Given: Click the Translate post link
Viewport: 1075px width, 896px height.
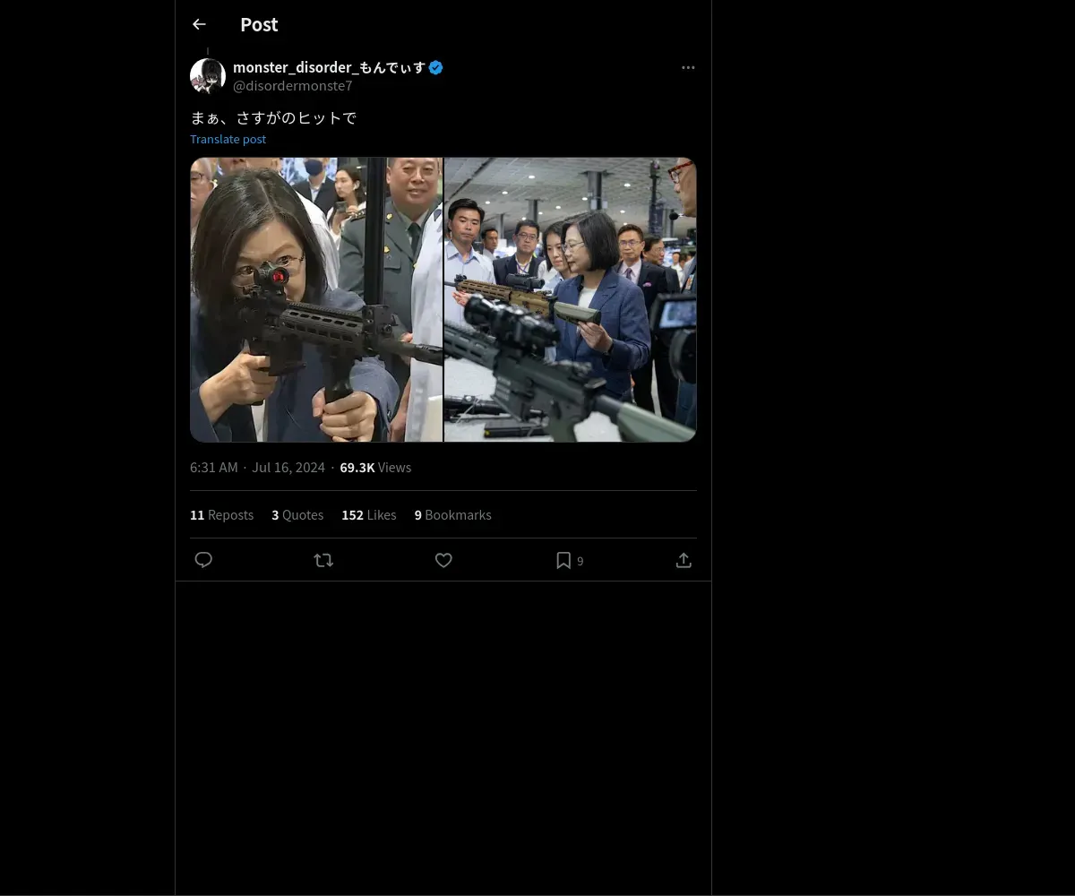Looking at the screenshot, I should [228, 139].
